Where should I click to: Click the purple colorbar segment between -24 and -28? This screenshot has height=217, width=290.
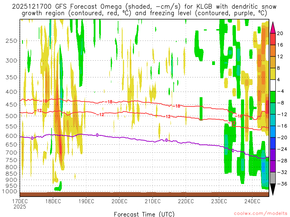click(x=273, y=155)
